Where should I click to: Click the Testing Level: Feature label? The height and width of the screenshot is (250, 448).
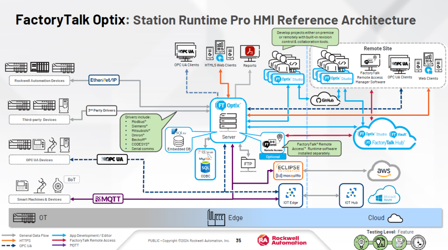[390, 232]
